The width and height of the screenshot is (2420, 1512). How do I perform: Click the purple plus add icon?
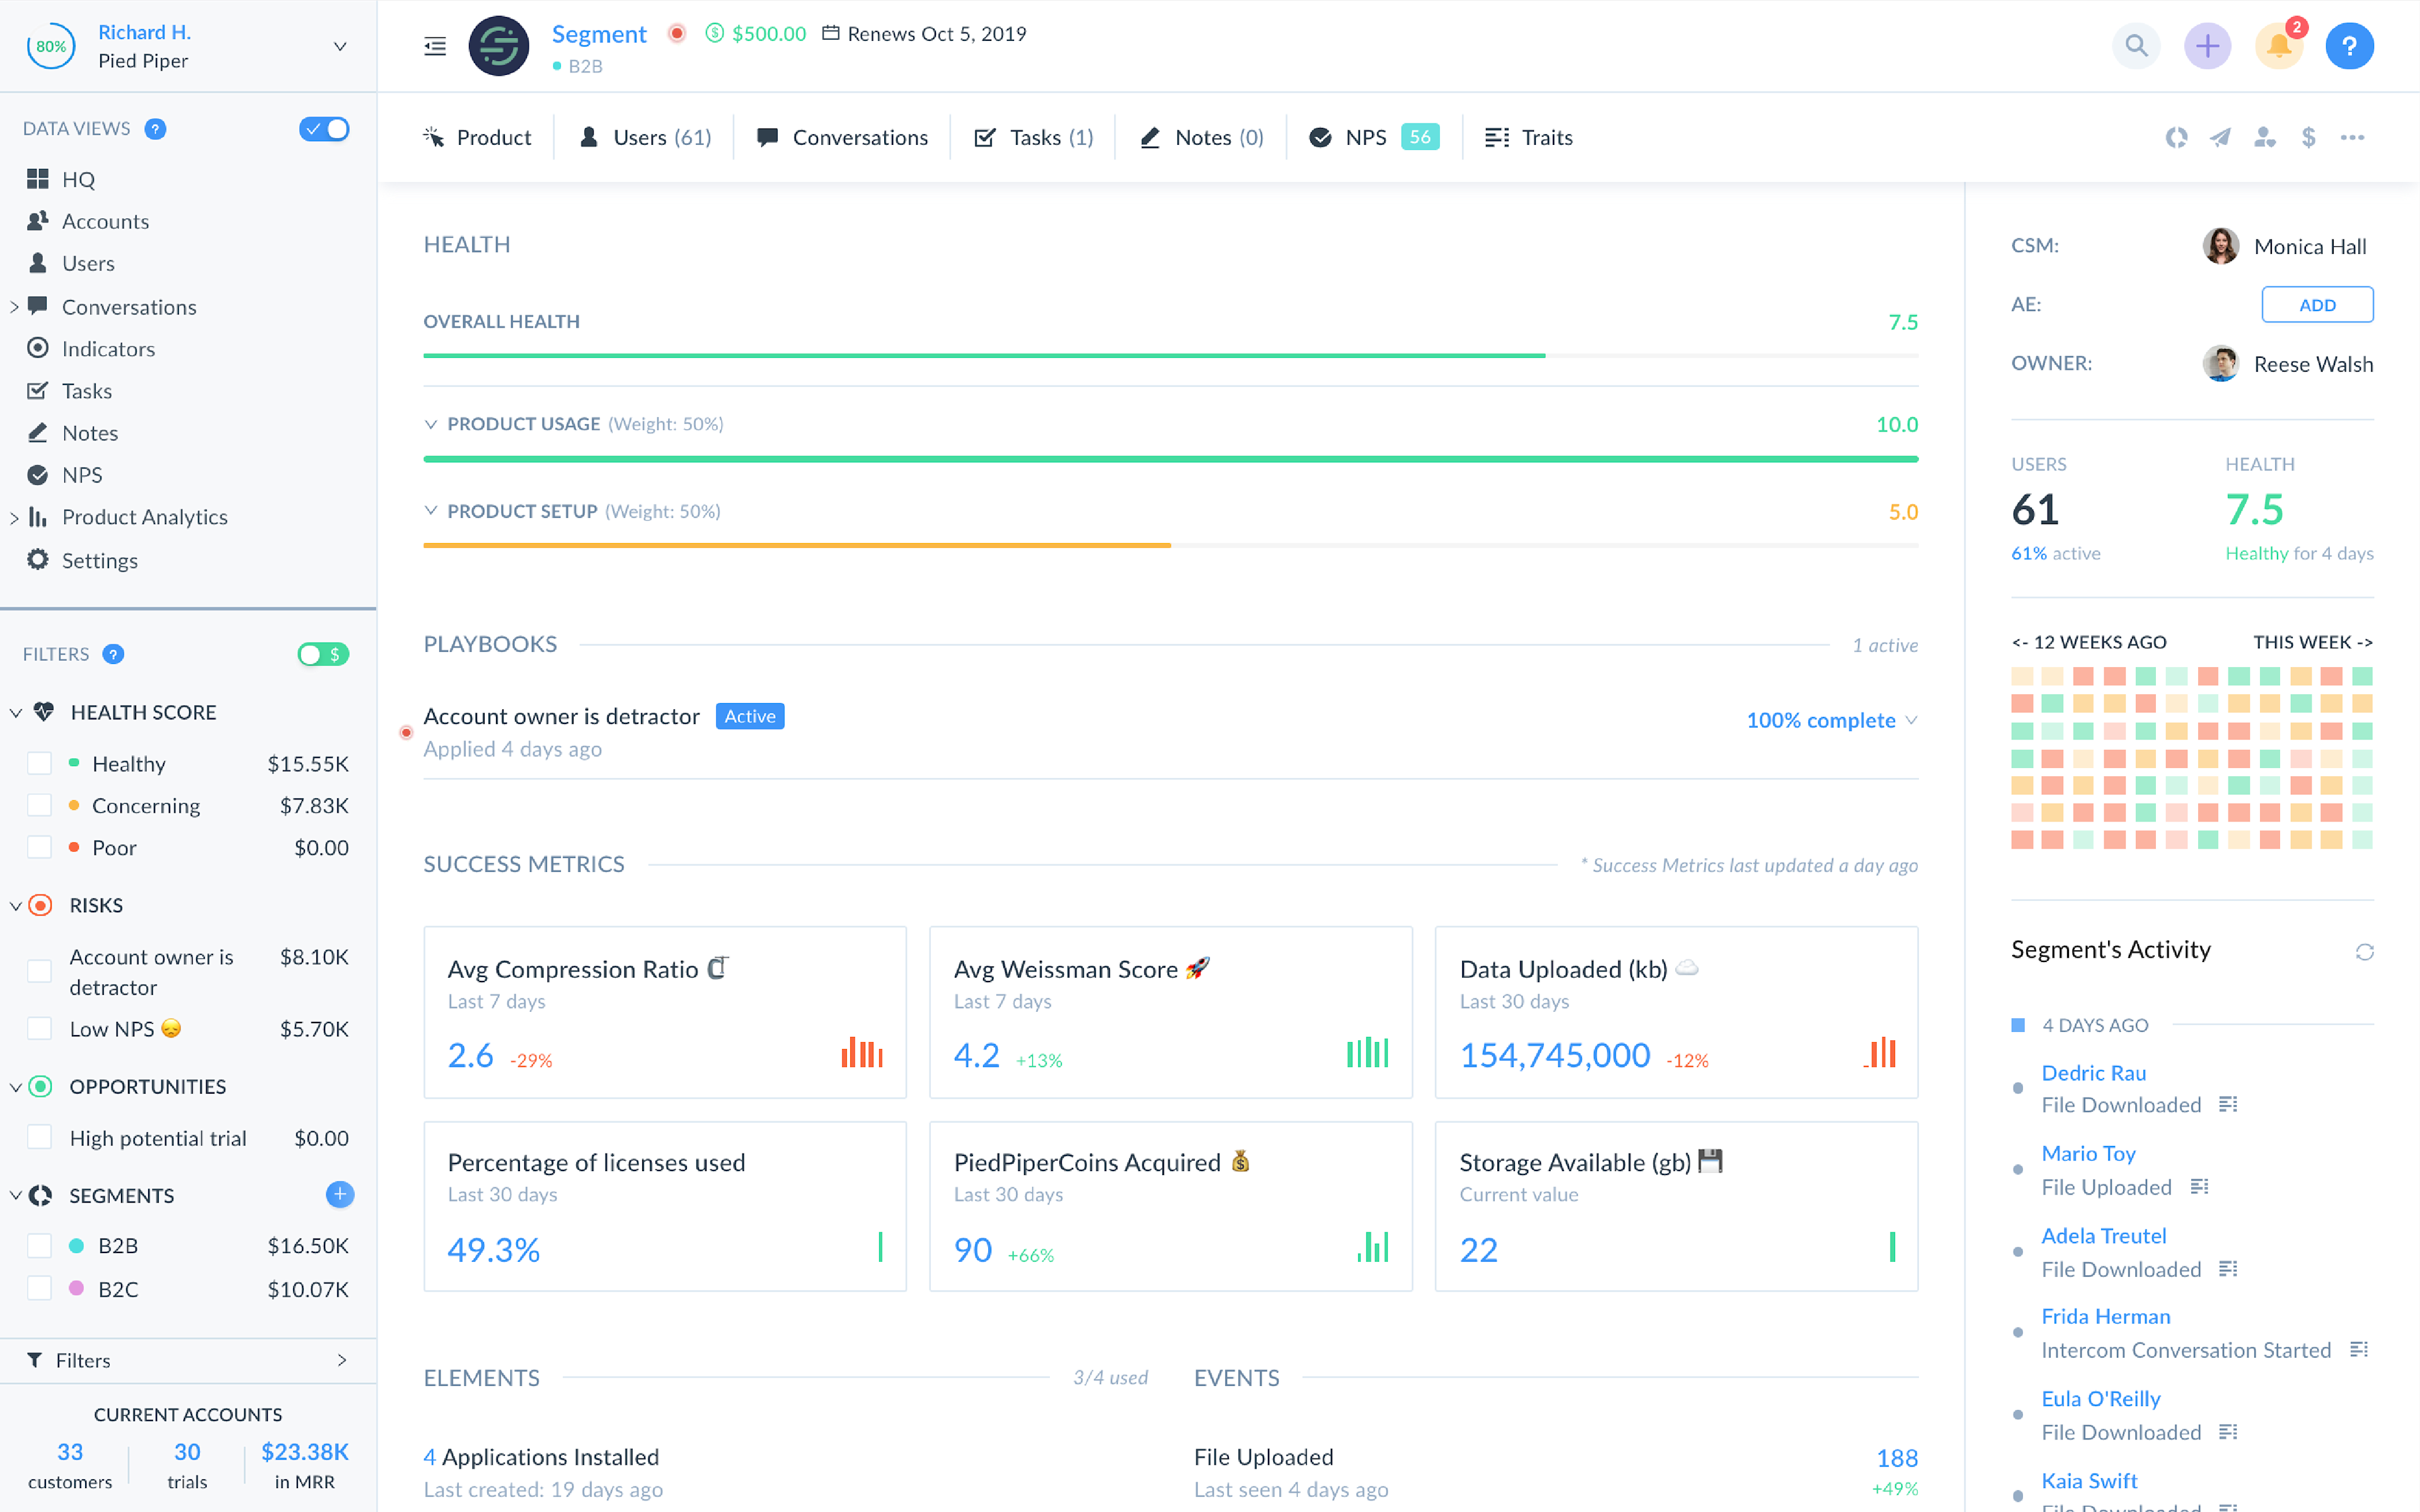point(2207,46)
